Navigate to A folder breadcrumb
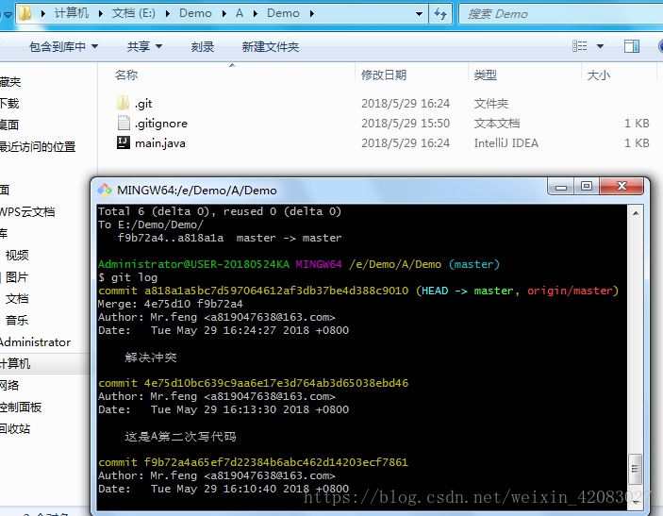663x516 pixels. click(x=240, y=13)
